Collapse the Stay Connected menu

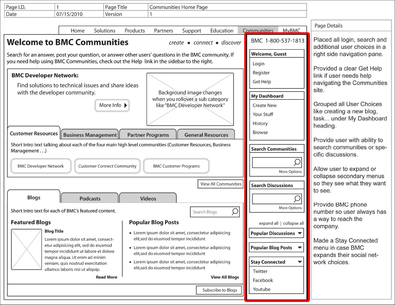[300, 262]
